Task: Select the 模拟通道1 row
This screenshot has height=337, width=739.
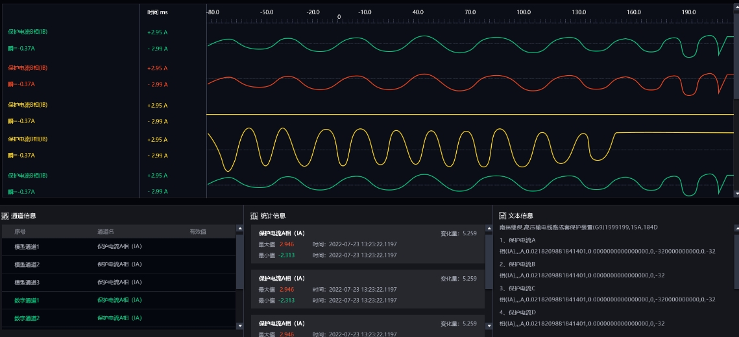Action: coord(118,247)
